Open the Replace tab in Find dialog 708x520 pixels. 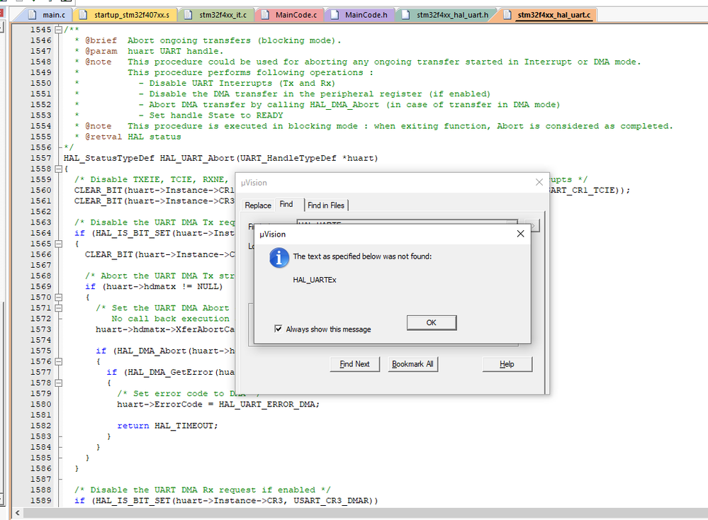pos(258,205)
